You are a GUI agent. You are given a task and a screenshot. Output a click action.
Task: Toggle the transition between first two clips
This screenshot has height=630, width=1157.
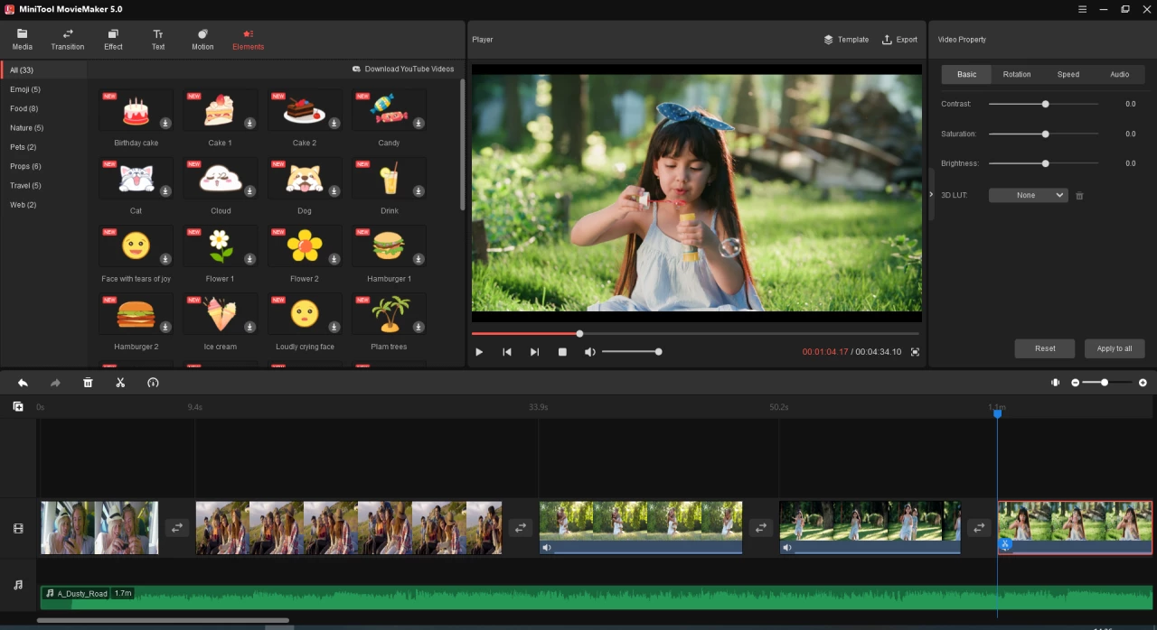(x=177, y=528)
